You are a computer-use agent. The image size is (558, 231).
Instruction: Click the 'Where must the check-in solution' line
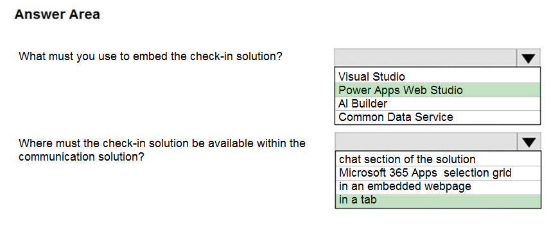162,143
